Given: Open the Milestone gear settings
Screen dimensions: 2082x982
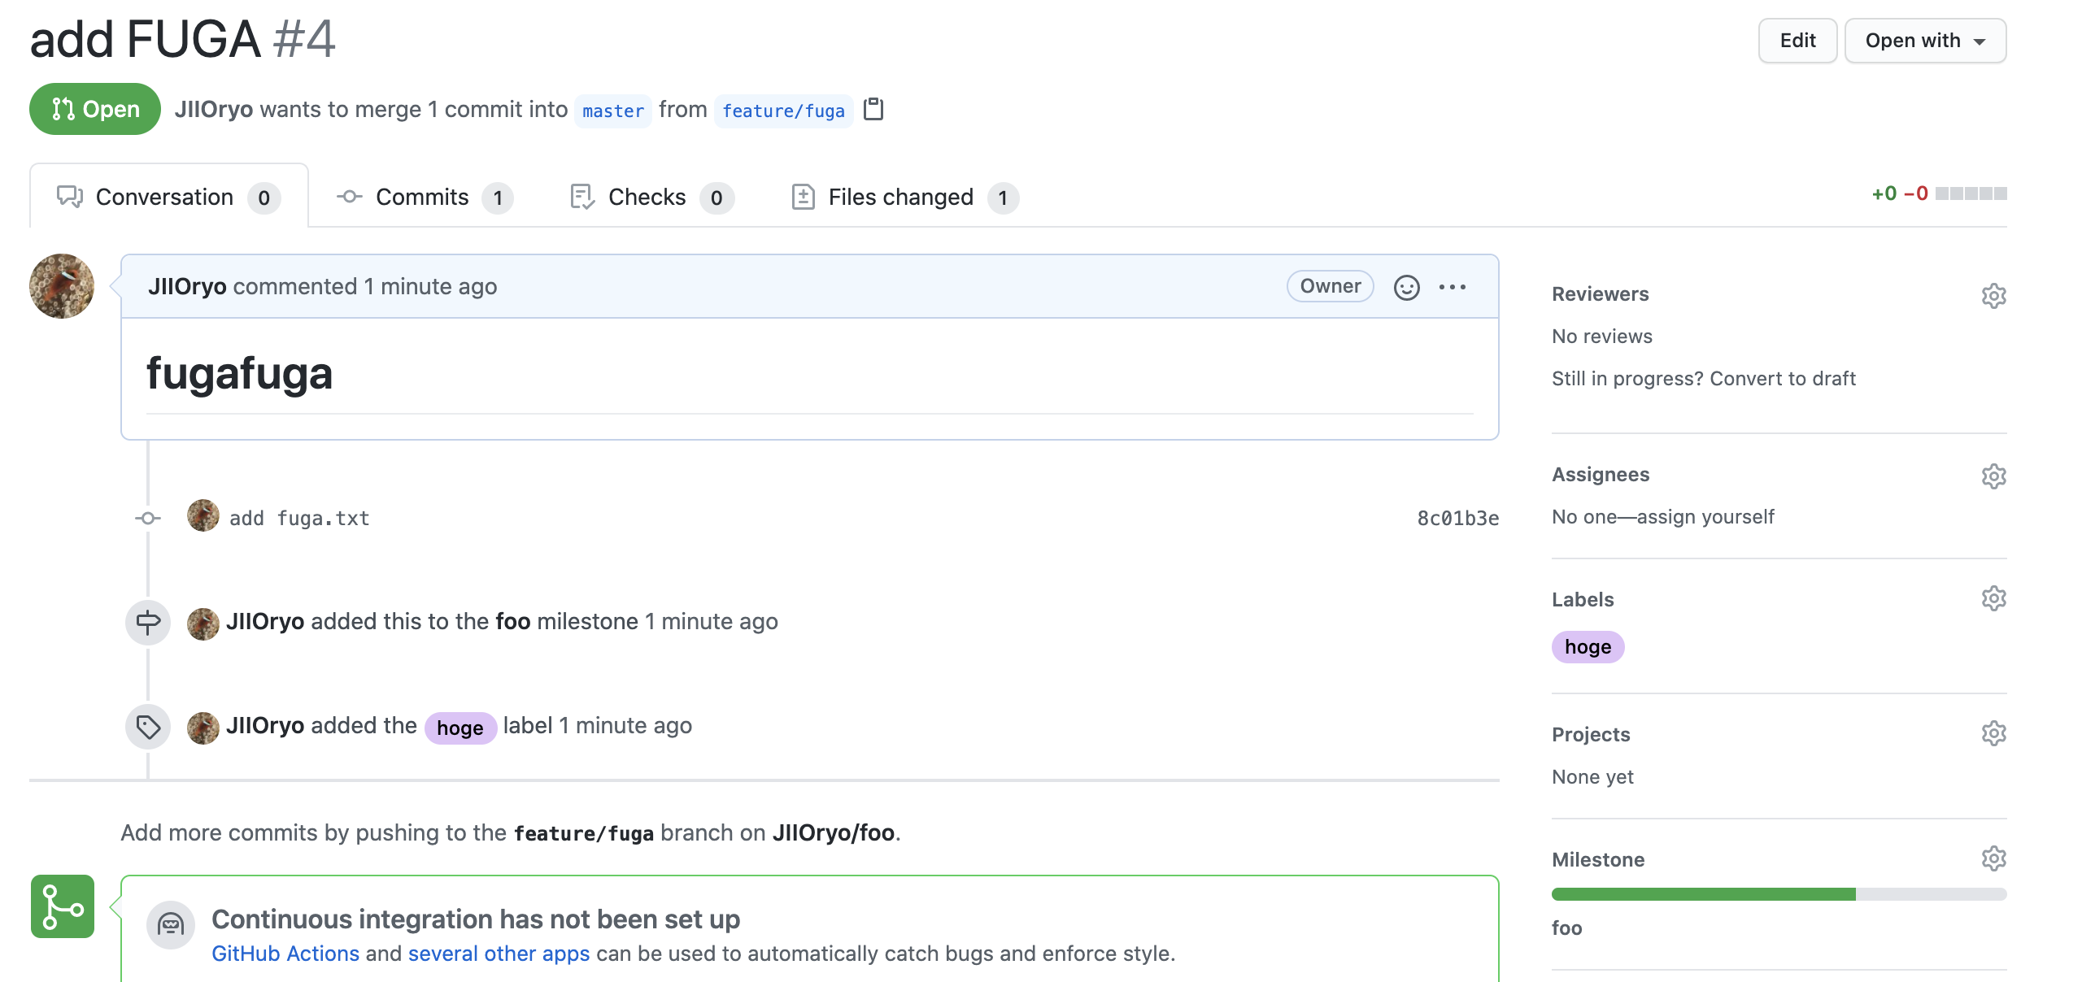Looking at the screenshot, I should click(x=1993, y=859).
